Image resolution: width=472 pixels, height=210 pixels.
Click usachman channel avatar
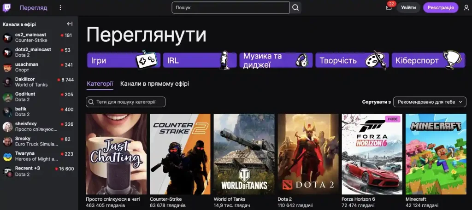pyautogui.click(x=7, y=67)
